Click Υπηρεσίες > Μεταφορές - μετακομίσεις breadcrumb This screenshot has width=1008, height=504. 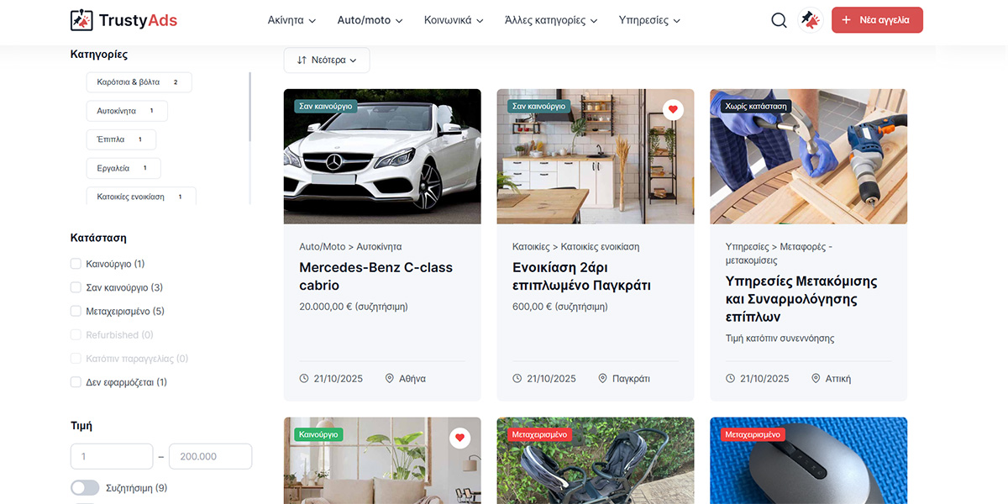click(x=779, y=254)
